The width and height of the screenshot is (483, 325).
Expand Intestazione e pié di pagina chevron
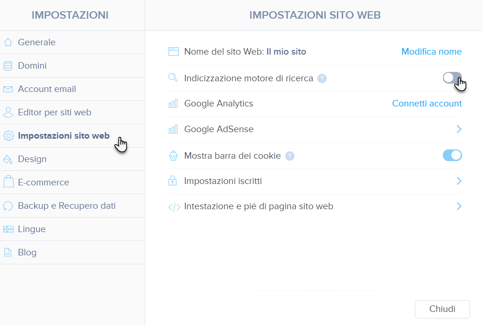click(x=459, y=206)
